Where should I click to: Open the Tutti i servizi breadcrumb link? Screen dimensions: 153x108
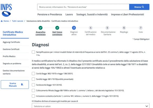click(18, 21)
